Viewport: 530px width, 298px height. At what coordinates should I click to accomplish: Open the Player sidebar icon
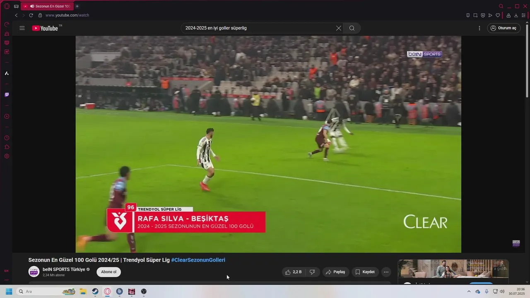point(7,116)
